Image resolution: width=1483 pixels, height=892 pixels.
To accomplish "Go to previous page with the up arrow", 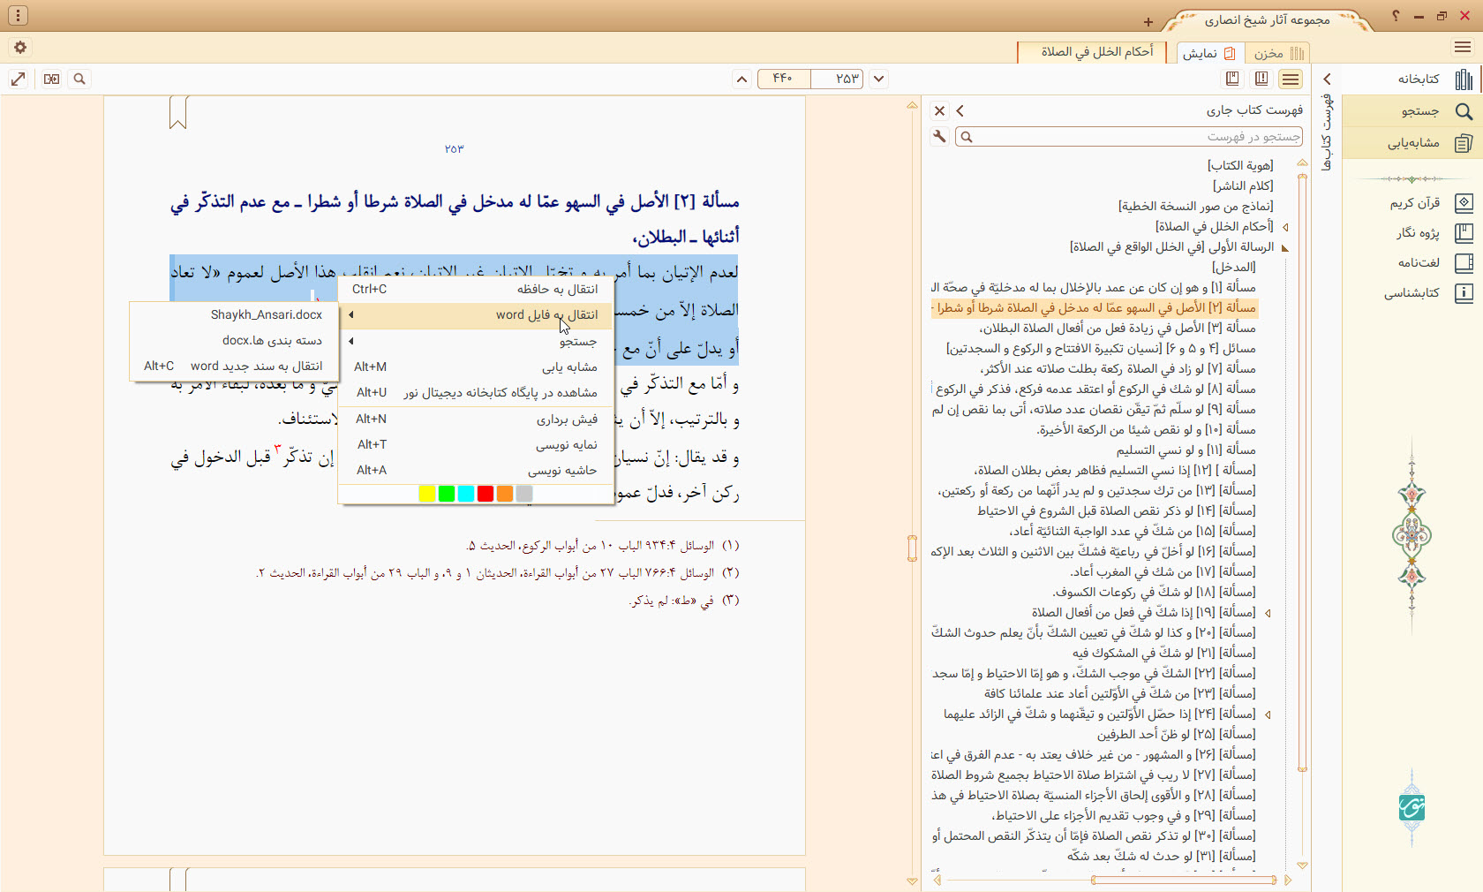I will 742,79.
